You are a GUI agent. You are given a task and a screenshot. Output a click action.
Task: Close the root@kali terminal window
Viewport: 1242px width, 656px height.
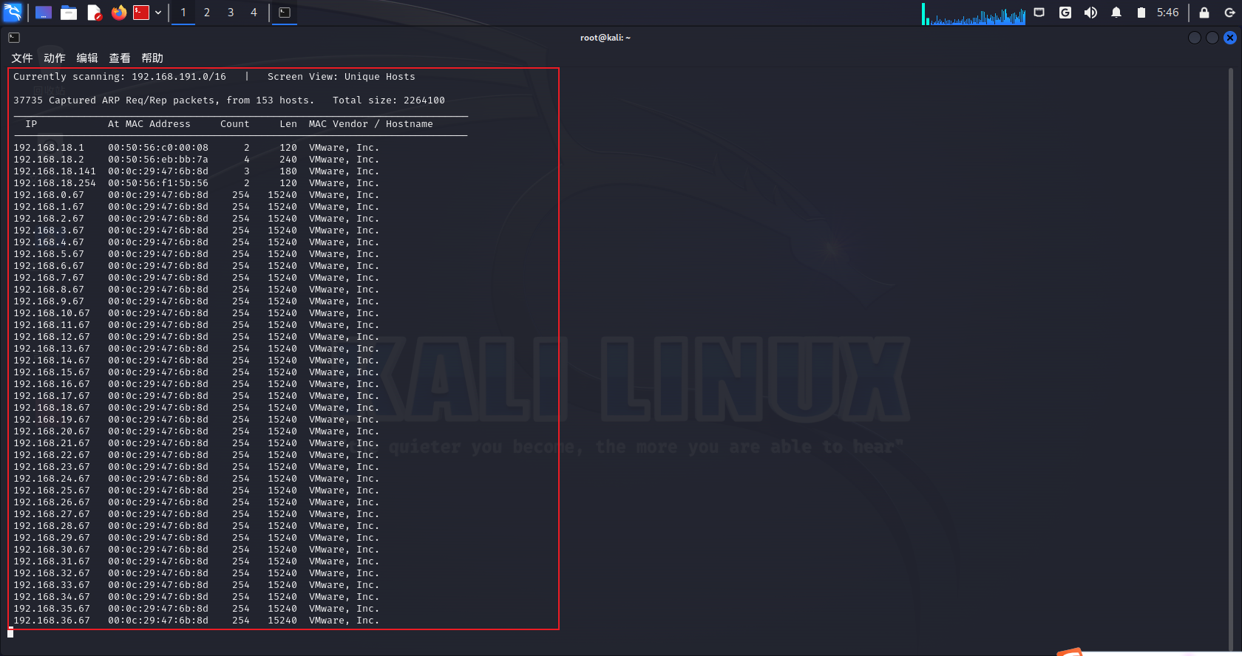1230,38
